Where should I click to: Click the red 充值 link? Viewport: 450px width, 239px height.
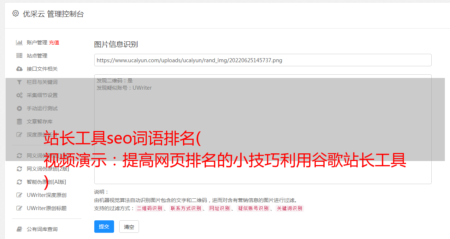[54, 42]
